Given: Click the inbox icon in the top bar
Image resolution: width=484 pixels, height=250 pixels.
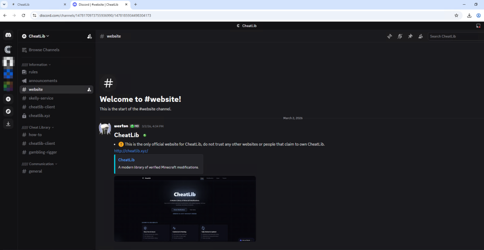Looking at the screenshot, I should point(478,26).
